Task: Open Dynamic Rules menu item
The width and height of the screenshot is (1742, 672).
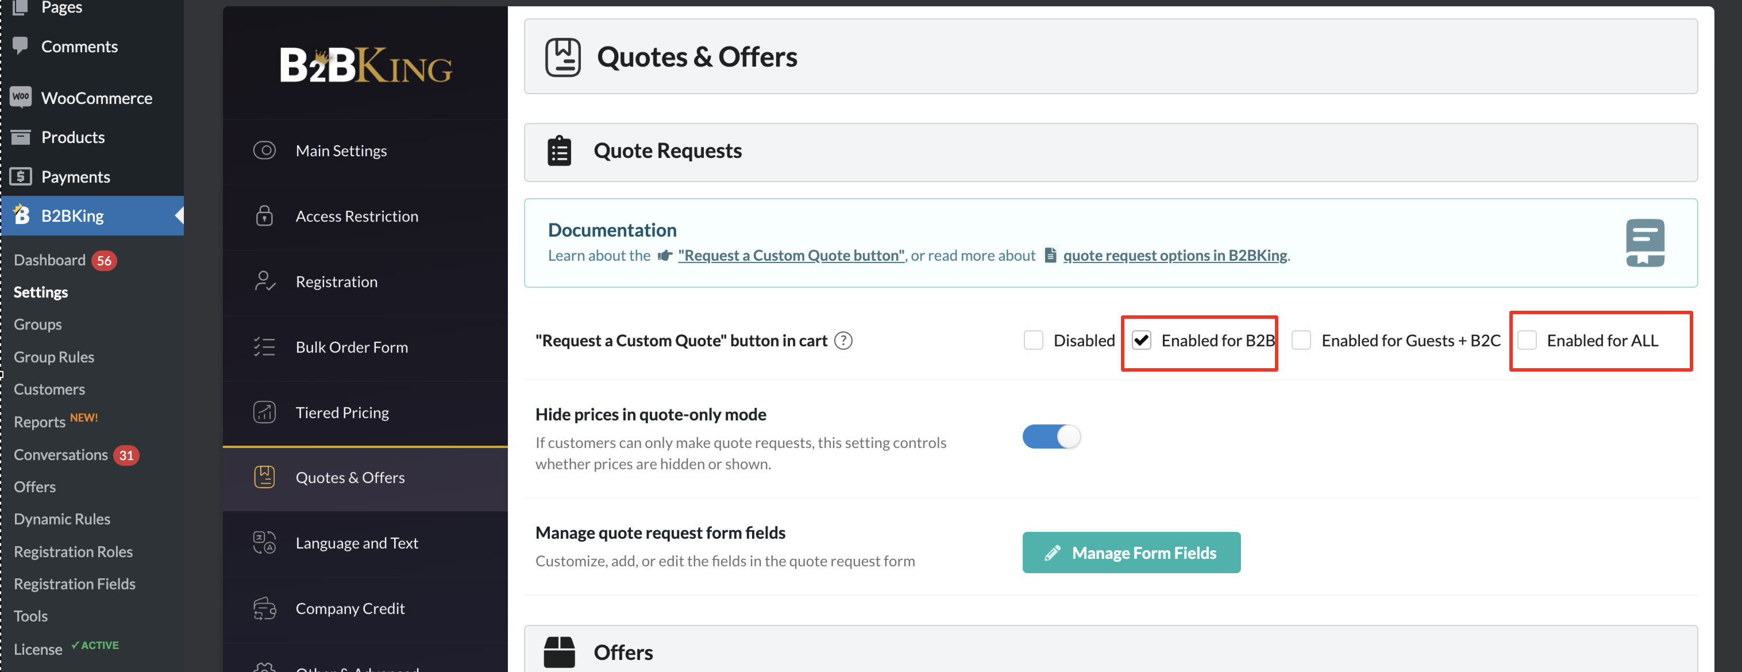Action: click(62, 519)
